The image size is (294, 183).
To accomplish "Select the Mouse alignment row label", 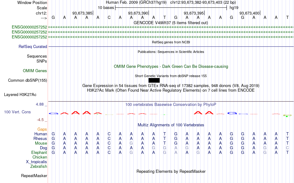I will pyautogui.click(x=41, y=143).
